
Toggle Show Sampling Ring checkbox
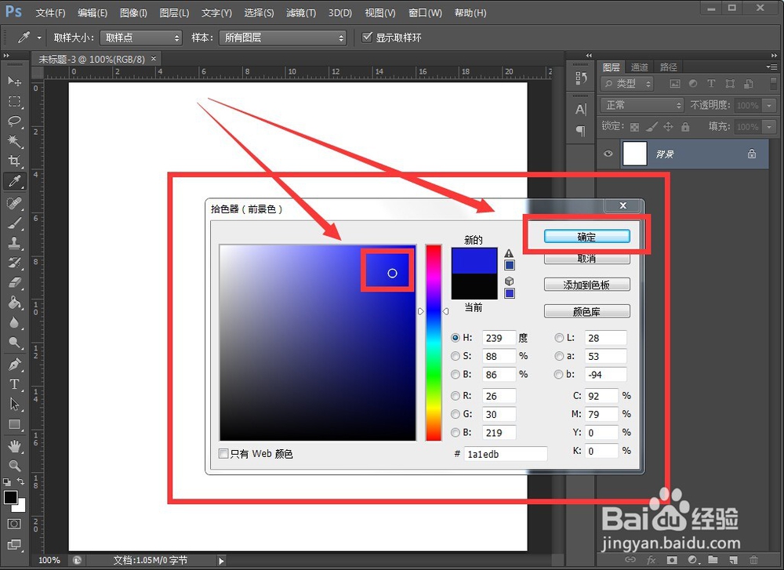point(367,37)
